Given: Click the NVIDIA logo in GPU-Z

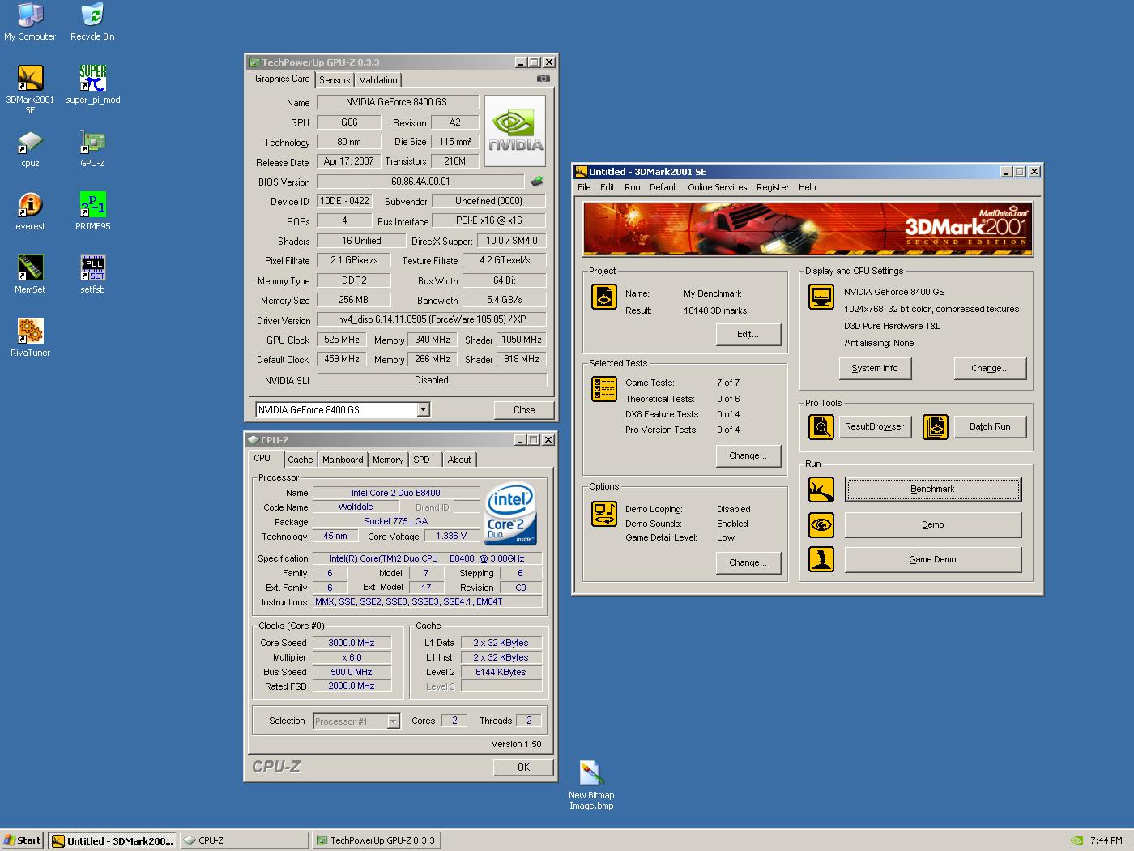Looking at the screenshot, I should (515, 131).
